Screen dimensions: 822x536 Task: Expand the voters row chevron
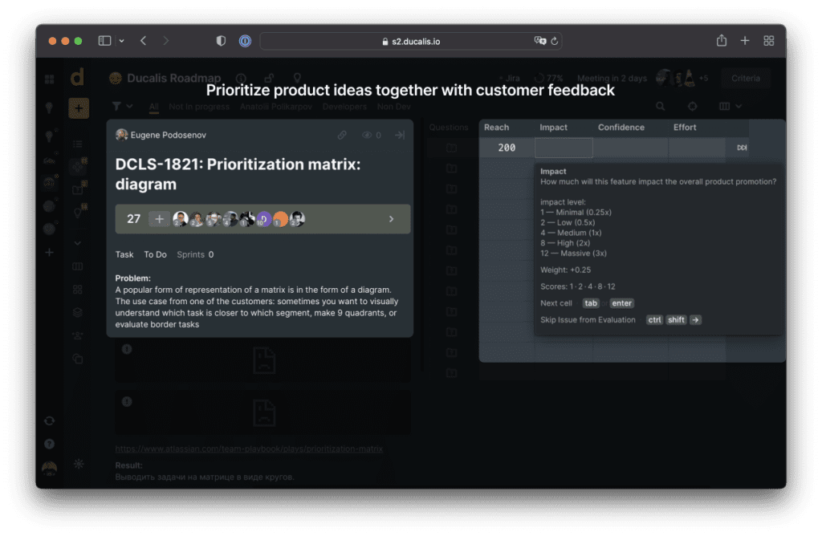pyautogui.click(x=391, y=219)
